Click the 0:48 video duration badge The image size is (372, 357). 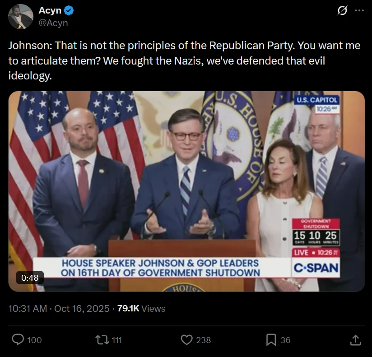click(x=30, y=278)
